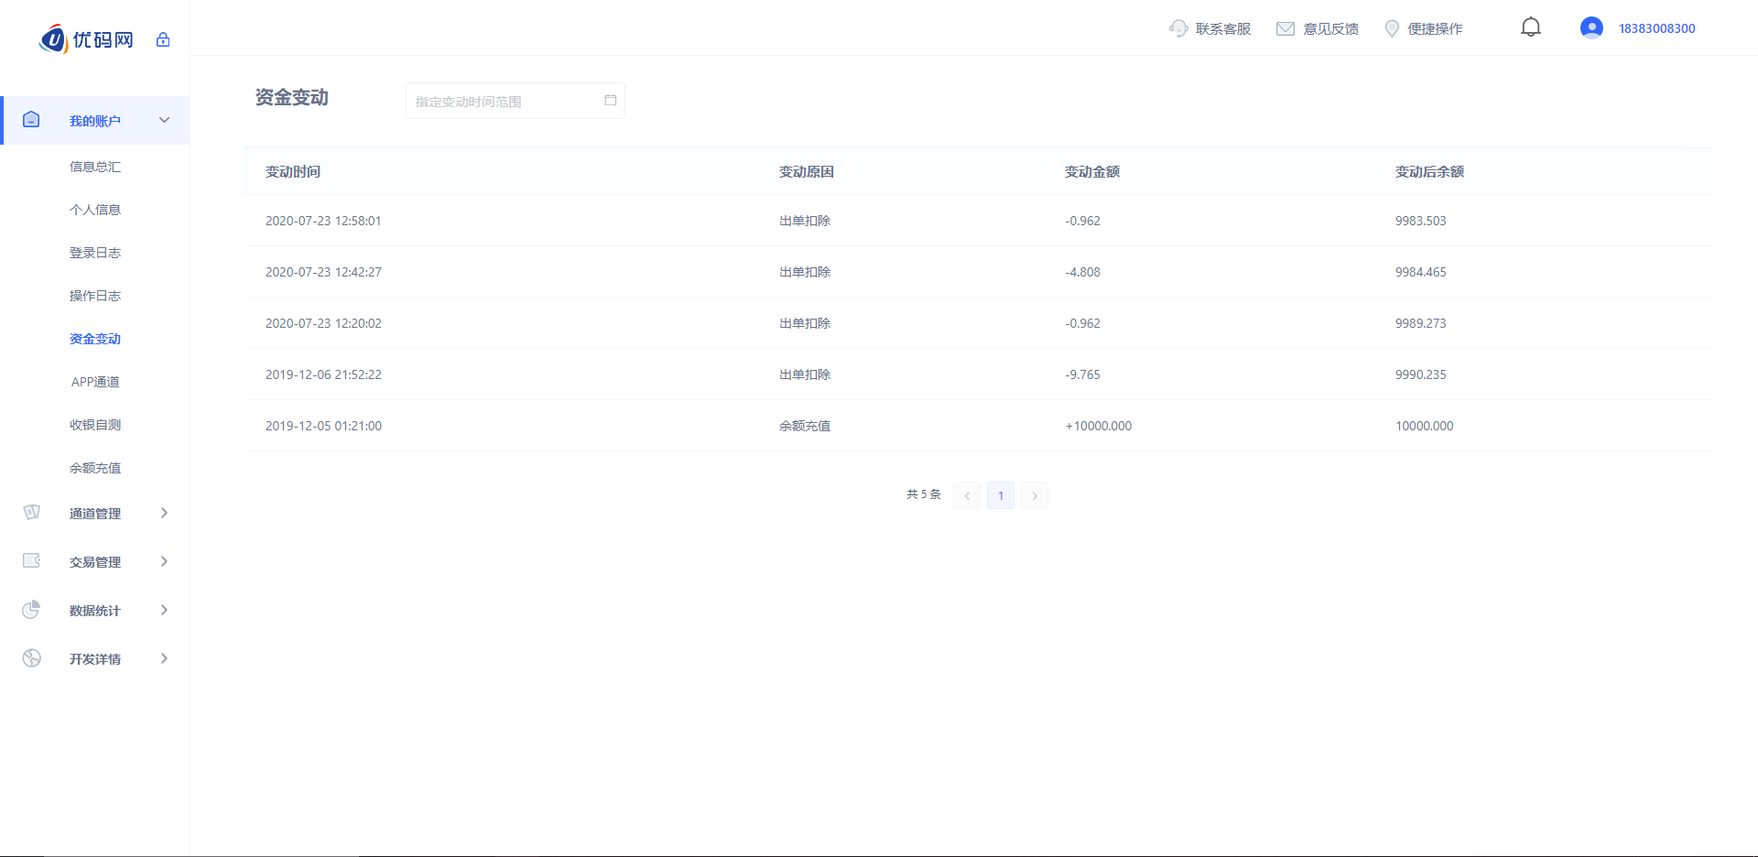
Task: Click the 优码网 logo
Action: pyautogui.click(x=87, y=39)
